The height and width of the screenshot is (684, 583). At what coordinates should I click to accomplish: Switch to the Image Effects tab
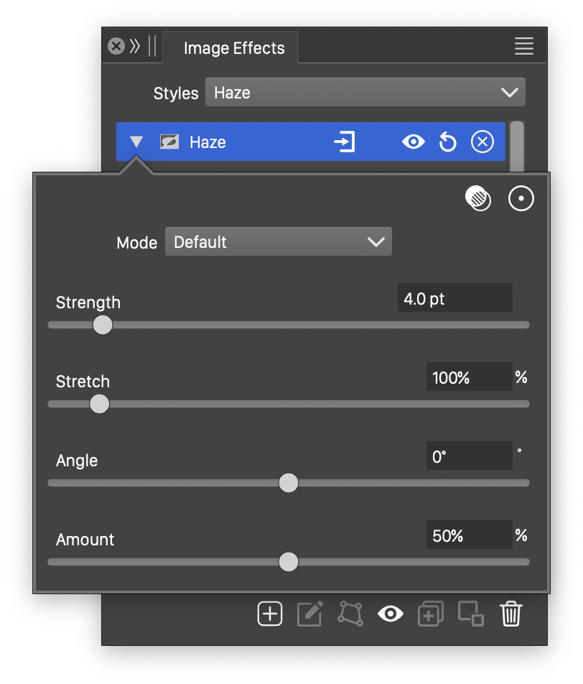click(x=233, y=49)
